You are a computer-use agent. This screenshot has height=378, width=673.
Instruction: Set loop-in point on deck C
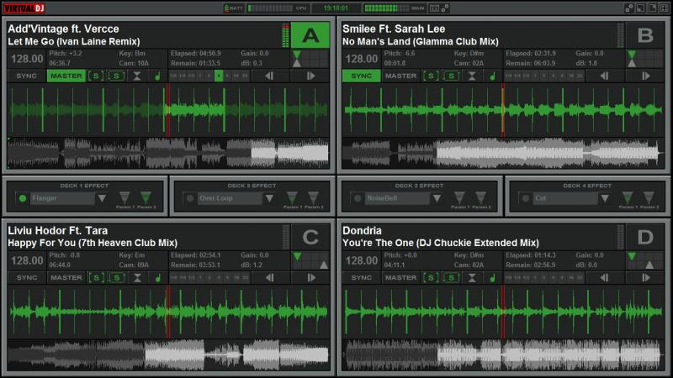pyautogui.click(x=269, y=278)
